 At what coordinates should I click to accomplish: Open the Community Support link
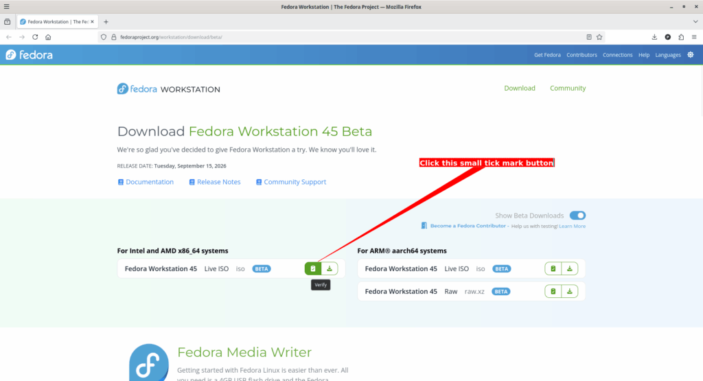click(x=291, y=182)
